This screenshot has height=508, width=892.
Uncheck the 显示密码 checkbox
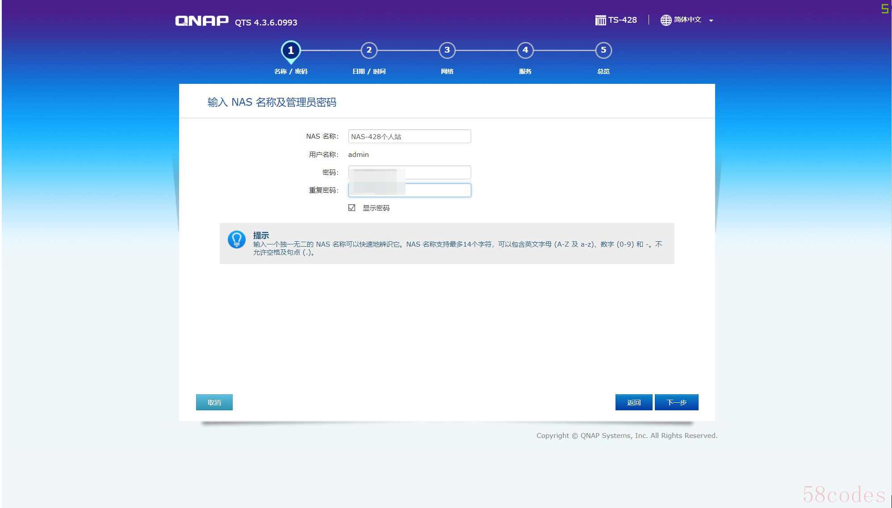[x=352, y=208]
